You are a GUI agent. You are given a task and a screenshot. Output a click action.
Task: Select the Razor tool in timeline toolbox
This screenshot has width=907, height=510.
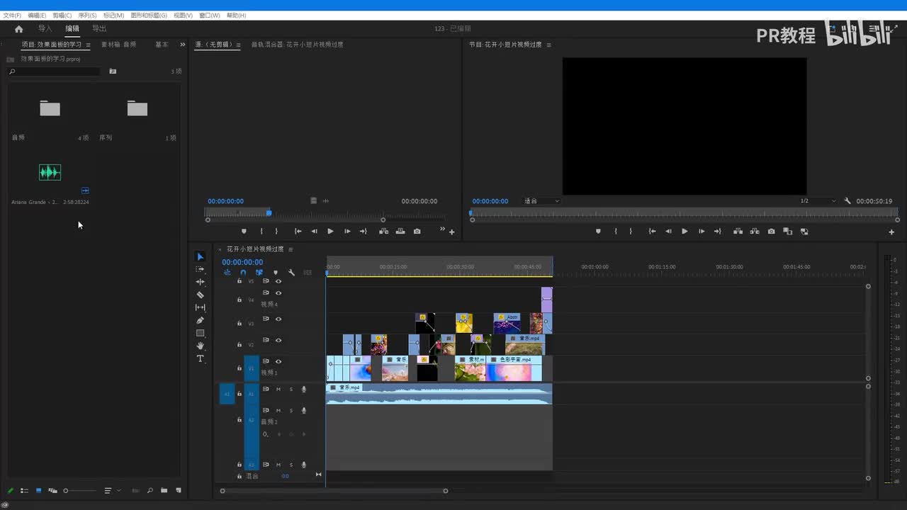(201, 295)
